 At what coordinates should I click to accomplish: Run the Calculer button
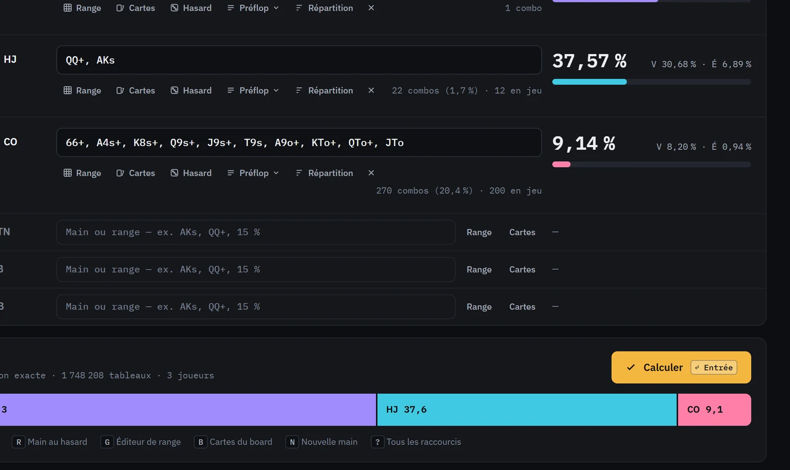[x=681, y=367]
